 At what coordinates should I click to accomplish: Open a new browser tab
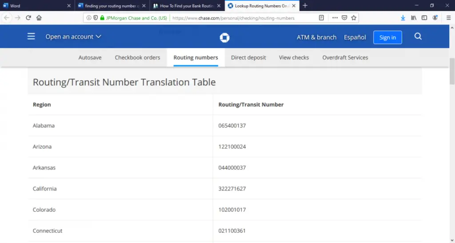point(305,5)
